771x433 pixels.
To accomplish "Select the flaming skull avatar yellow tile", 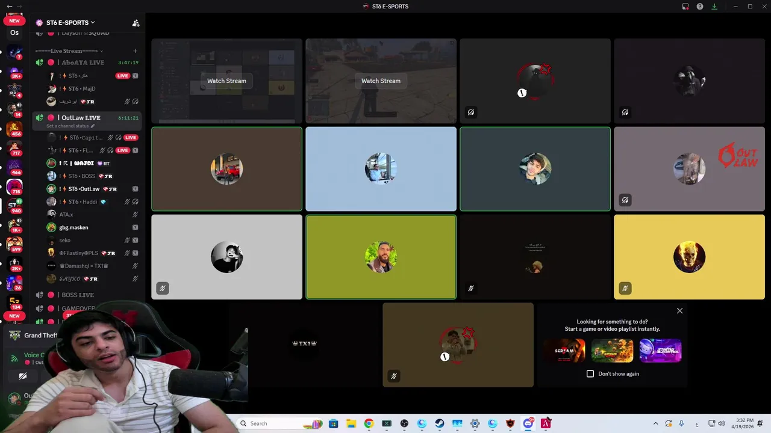I will [689, 257].
